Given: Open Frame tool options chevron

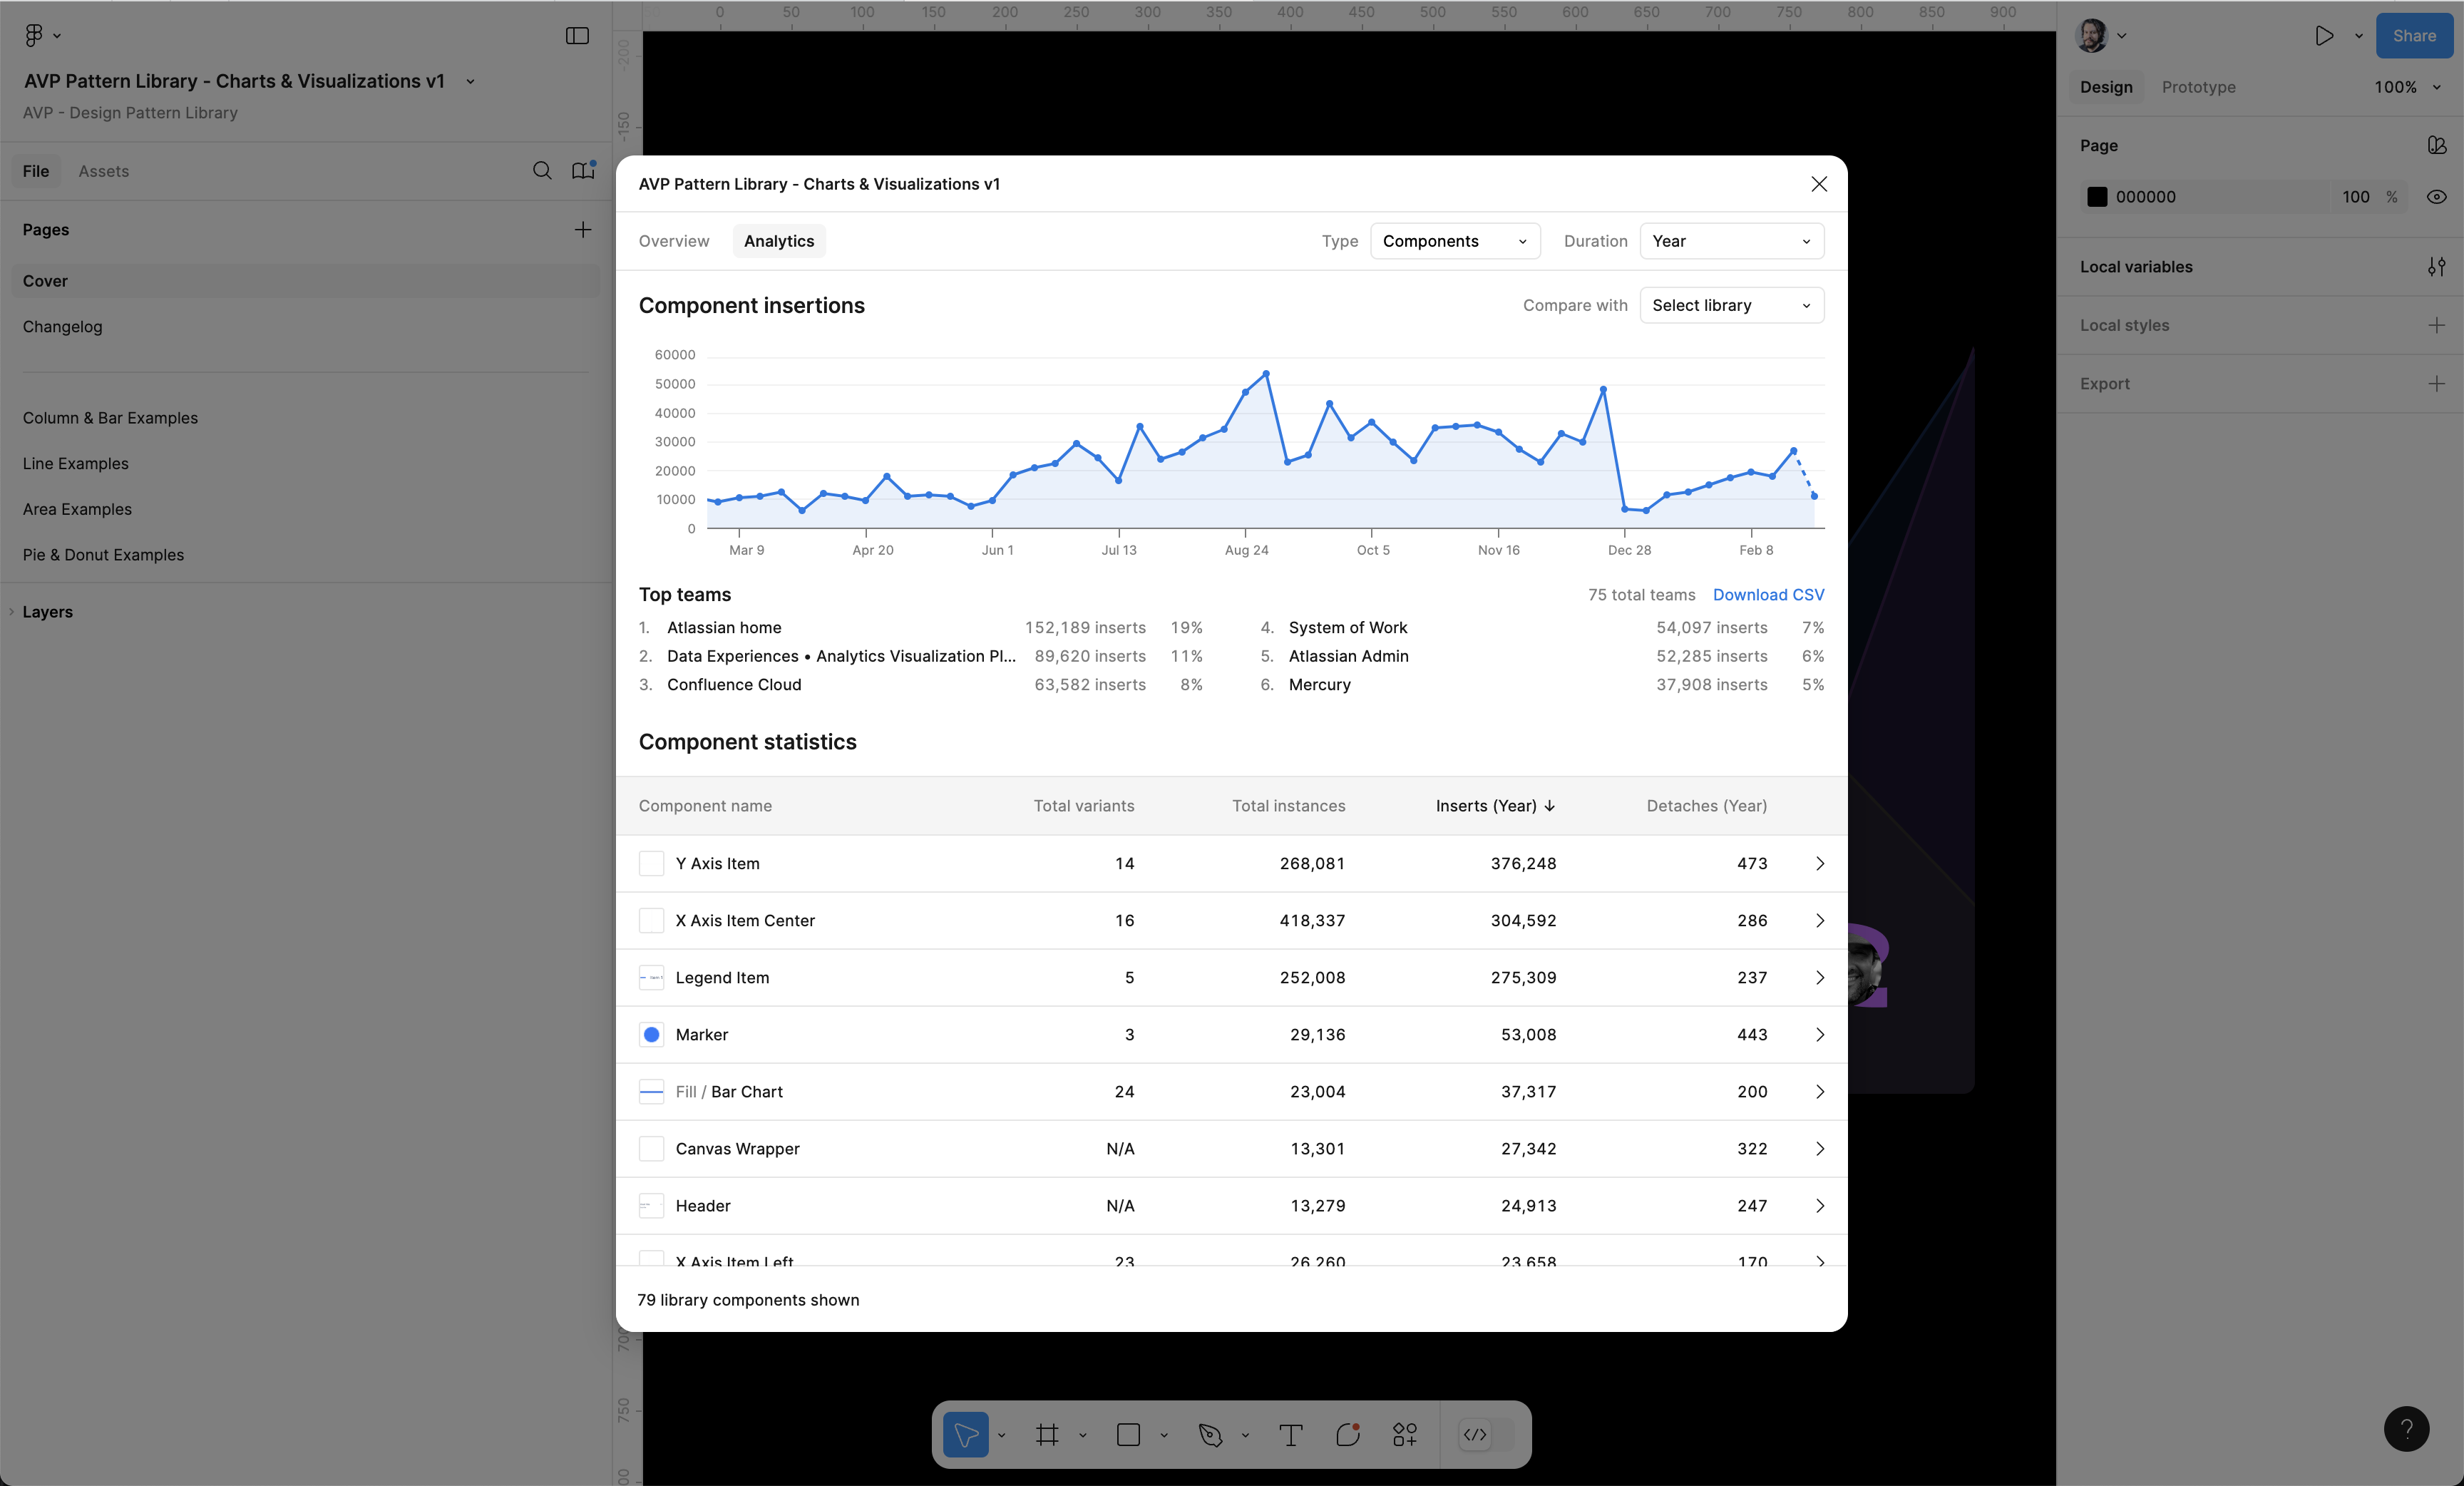Looking at the screenshot, I should [1082, 1435].
